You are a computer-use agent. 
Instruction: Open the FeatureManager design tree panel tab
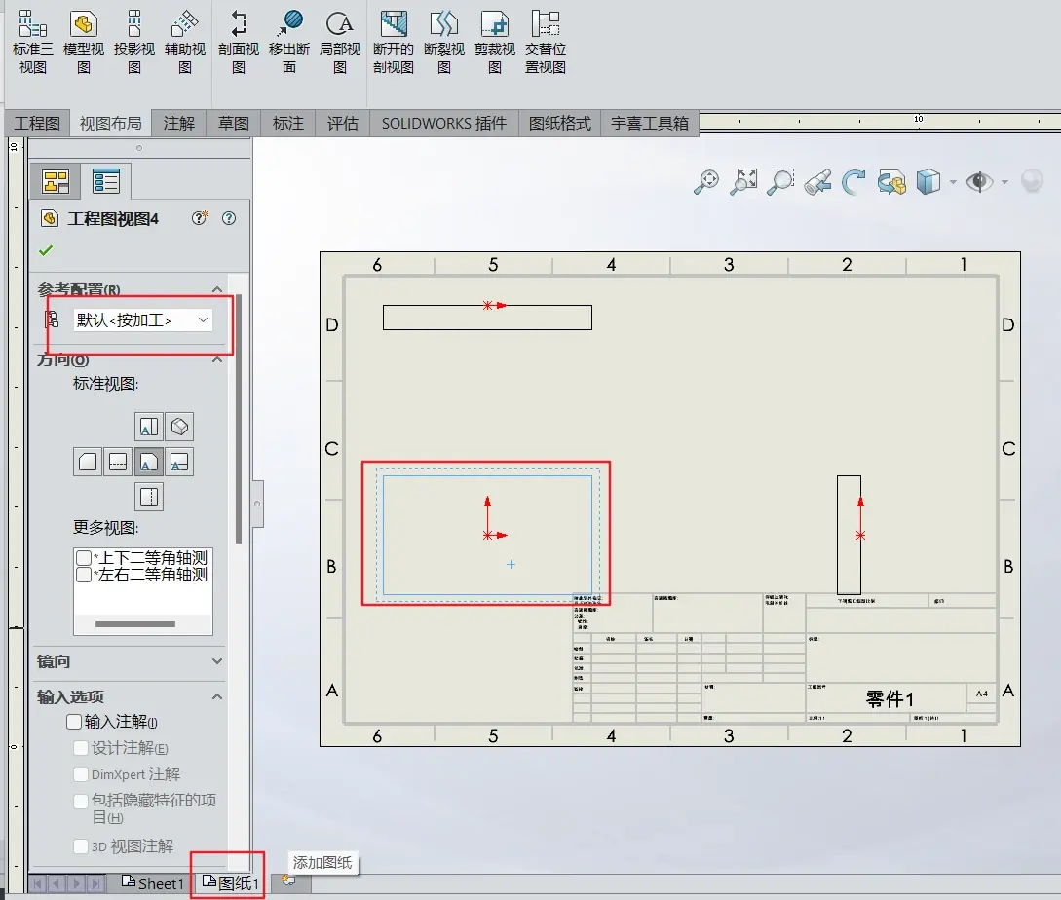(x=56, y=181)
